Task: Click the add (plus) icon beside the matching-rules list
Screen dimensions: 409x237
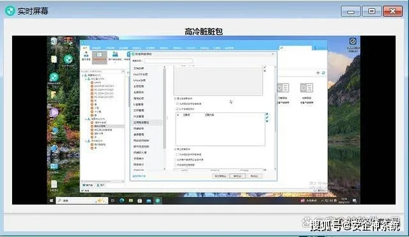Action: point(267,114)
